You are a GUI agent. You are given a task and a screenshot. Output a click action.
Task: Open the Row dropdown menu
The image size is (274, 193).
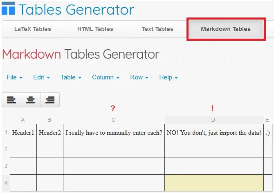coord(139,77)
